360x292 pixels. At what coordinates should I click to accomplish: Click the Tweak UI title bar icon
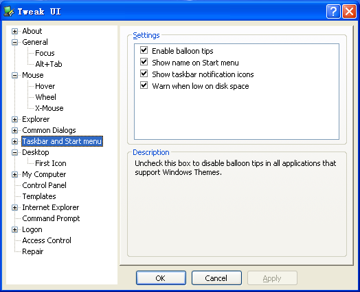click(x=9, y=11)
